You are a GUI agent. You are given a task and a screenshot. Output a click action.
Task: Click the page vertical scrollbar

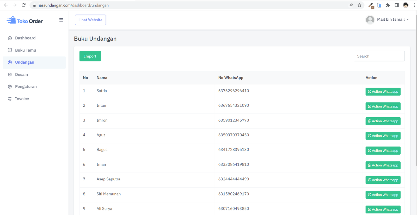coord(416,91)
